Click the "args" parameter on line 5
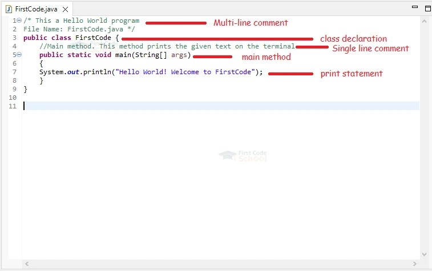The height and width of the screenshot is (271, 432). (179, 55)
